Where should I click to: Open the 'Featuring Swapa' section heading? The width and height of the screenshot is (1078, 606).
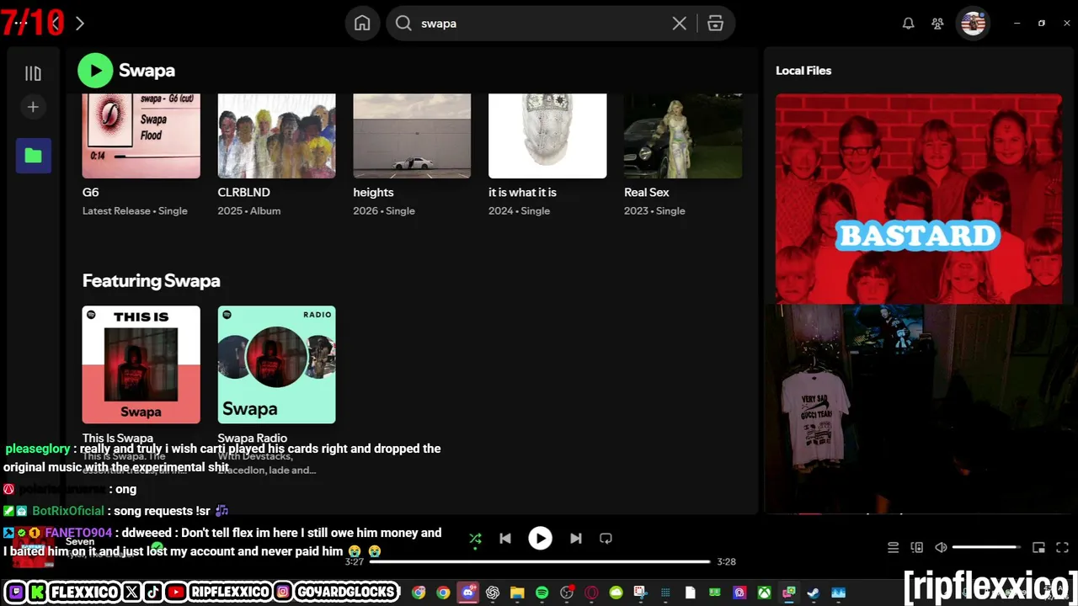(x=152, y=281)
